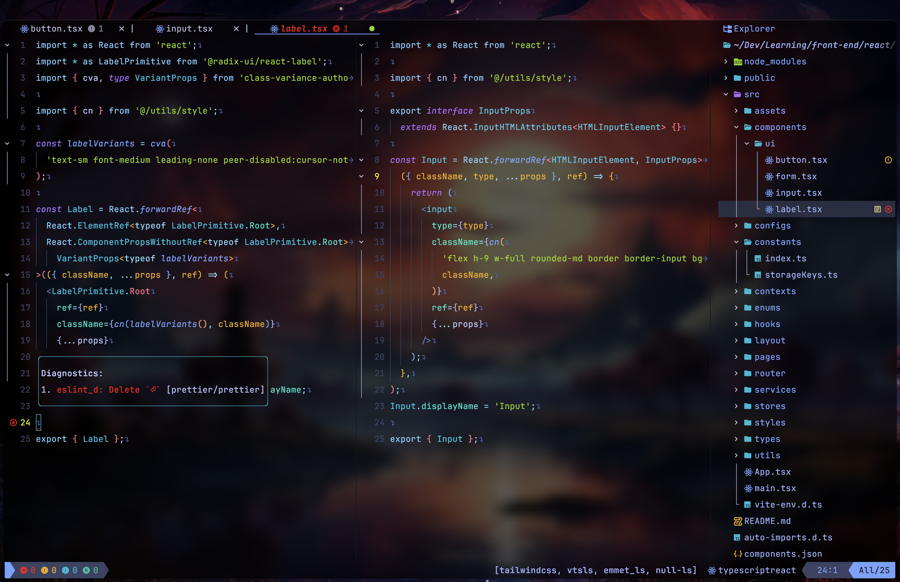900x582 pixels.
Task: Click the React icon on button.tsx tab
Action: [24, 29]
